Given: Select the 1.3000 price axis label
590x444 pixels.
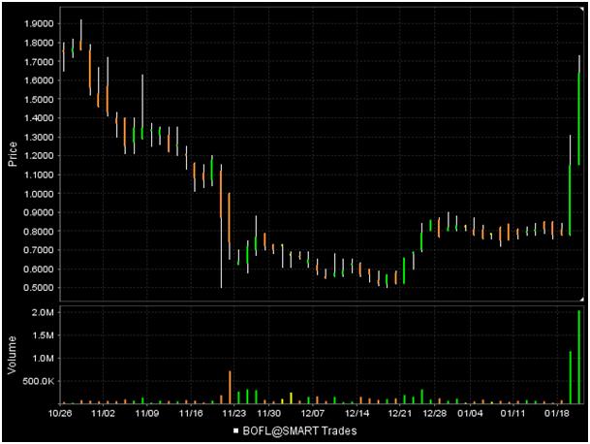Looking at the screenshot, I should pyautogui.click(x=39, y=137).
